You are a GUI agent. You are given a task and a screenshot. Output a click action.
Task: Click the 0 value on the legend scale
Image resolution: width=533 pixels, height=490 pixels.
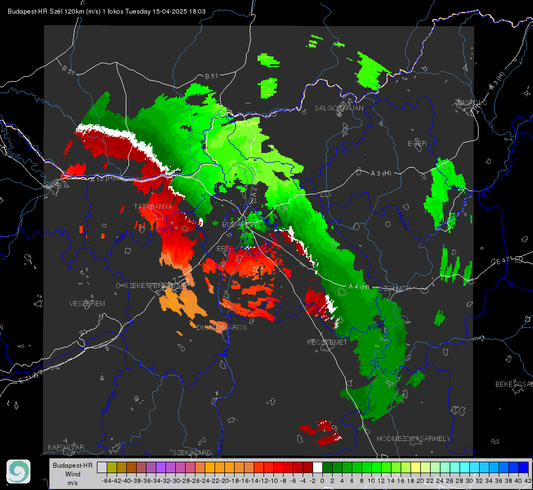[322, 481]
